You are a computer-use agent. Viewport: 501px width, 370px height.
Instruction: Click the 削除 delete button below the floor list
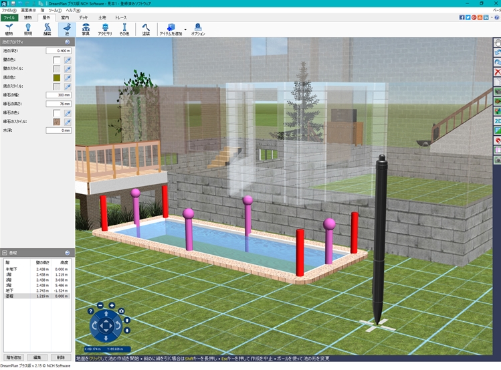click(61, 357)
